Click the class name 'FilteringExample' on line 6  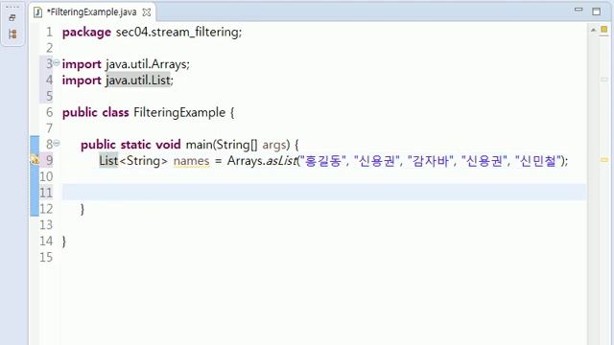pyautogui.click(x=179, y=113)
